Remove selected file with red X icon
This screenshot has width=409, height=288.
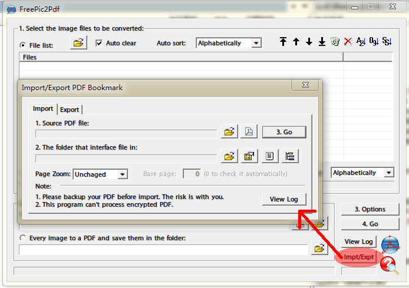(x=348, y=41)
